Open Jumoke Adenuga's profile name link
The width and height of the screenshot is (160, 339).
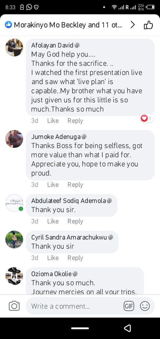[x=56, y=137]
